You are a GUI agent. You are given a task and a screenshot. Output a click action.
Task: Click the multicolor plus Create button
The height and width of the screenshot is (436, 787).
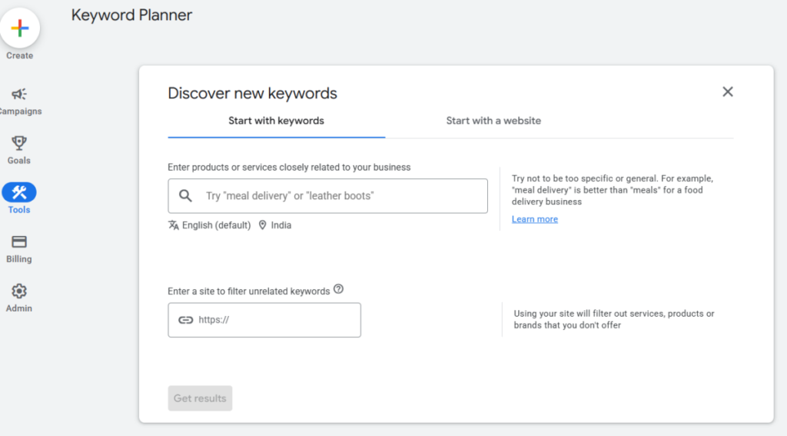click(19, 28)
